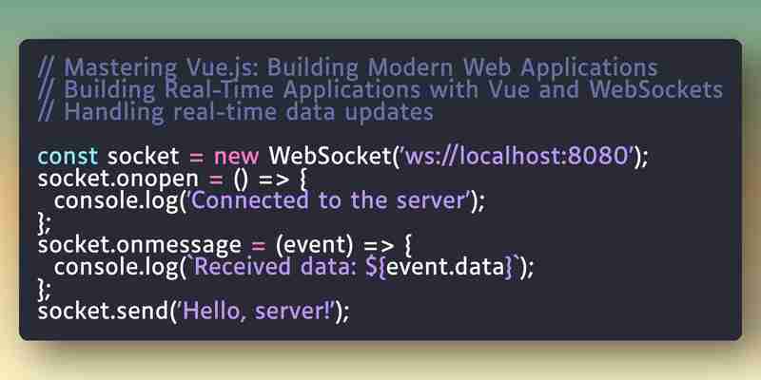761x380 pixels.
Task: Click 'socket.onopen' in the code
Action: tap(118, 179)
